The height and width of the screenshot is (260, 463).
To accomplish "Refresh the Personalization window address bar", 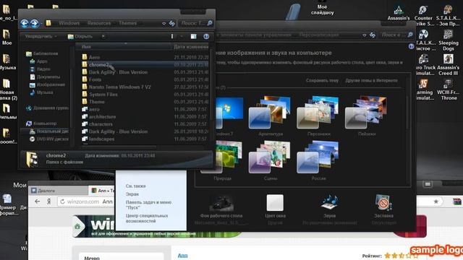I will 373,35.
